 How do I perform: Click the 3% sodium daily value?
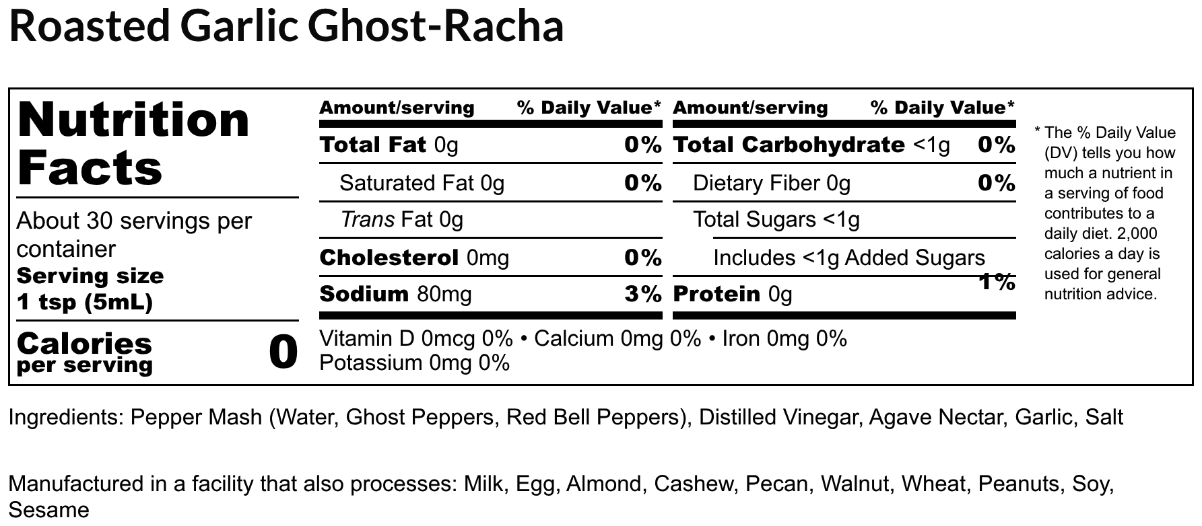tap(642, 294)
